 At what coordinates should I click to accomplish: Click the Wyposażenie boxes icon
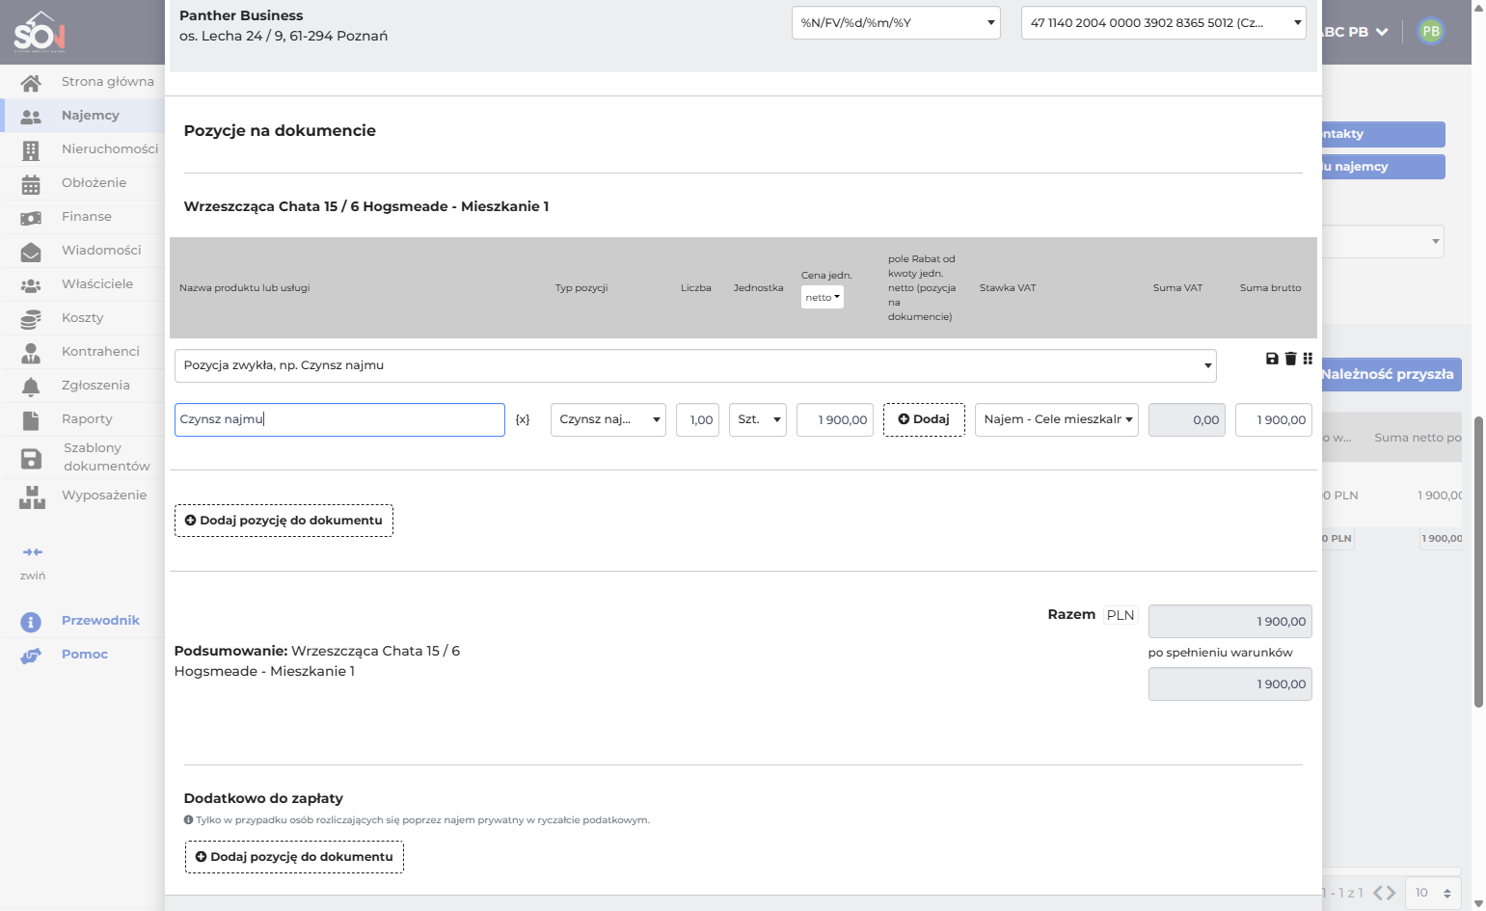click(32, 496)
